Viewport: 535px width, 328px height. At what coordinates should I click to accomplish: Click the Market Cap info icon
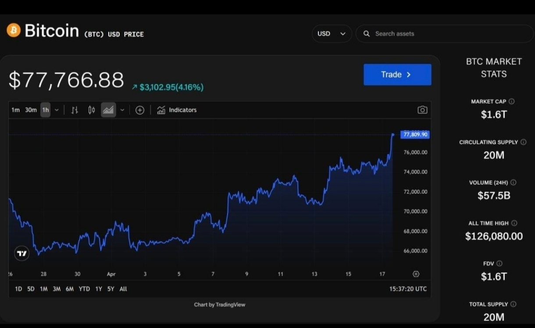click(511, 101)
